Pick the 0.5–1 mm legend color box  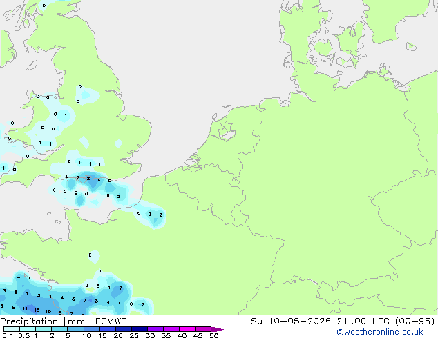coord(28,329)
